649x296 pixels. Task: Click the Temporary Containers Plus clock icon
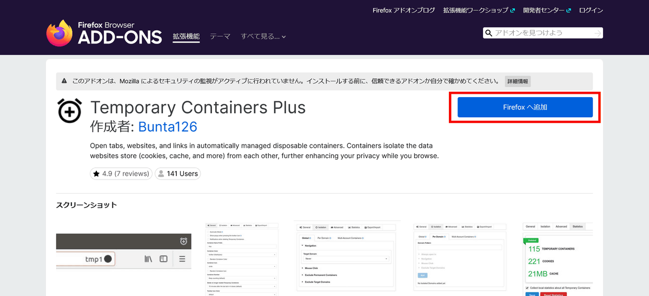[70, 110]
